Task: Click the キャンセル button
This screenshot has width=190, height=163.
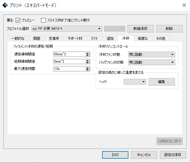Action: point(144,155)
